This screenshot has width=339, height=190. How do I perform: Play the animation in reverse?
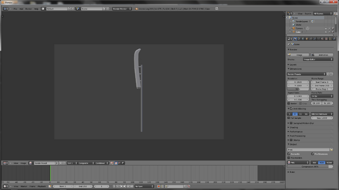[121, 186]
